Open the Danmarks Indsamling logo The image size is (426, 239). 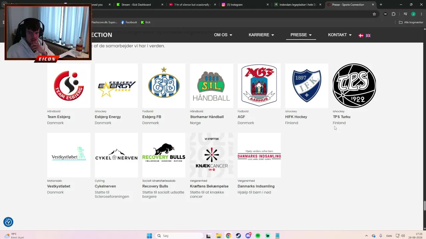click(259, 155)
